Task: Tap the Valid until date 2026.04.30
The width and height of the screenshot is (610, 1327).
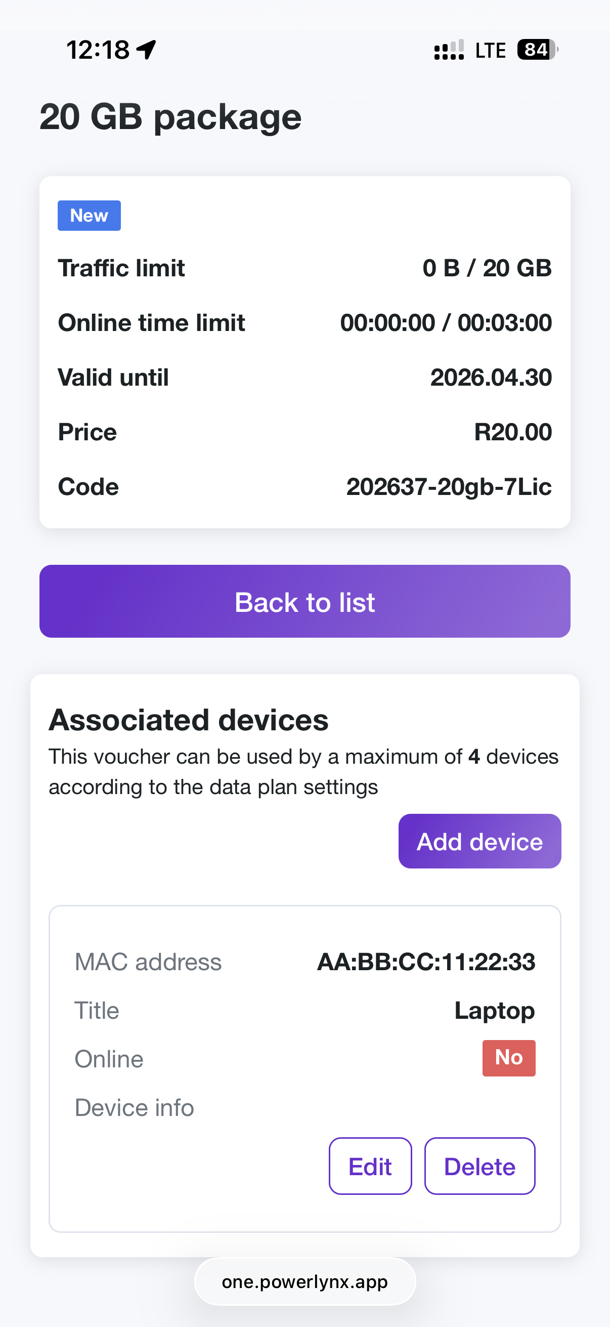Action: (x=491, y=377)
